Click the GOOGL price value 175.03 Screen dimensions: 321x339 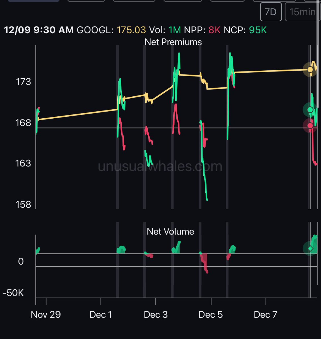click(x=132, y=30)
